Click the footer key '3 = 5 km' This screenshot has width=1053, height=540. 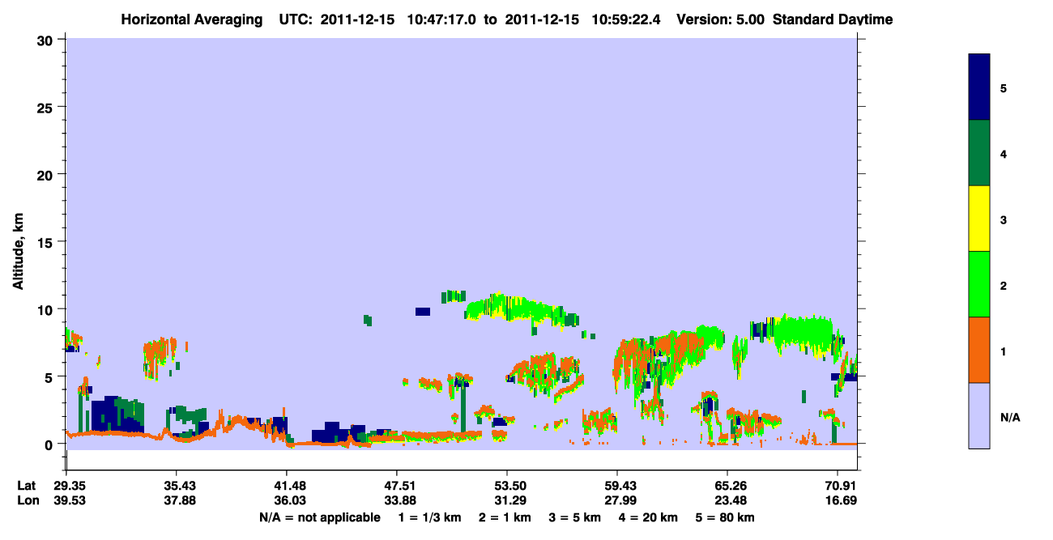(x=576, y=517)
